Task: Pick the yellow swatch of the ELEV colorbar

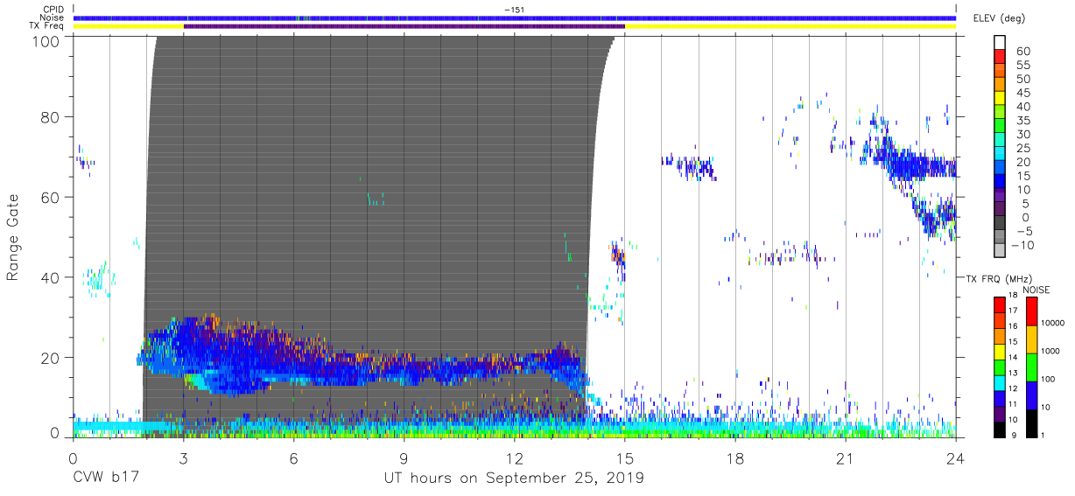Action: pos(1000,98)
